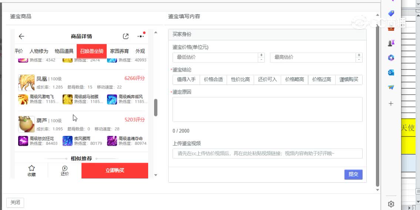Open the three-dot more menu
Image resolution: width=420 pixels, height=210 pixels.
141,36
